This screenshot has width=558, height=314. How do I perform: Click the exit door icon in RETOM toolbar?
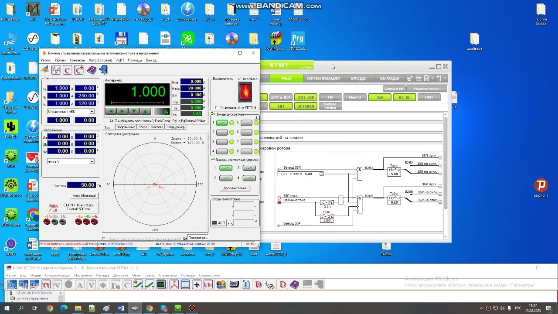103,70
